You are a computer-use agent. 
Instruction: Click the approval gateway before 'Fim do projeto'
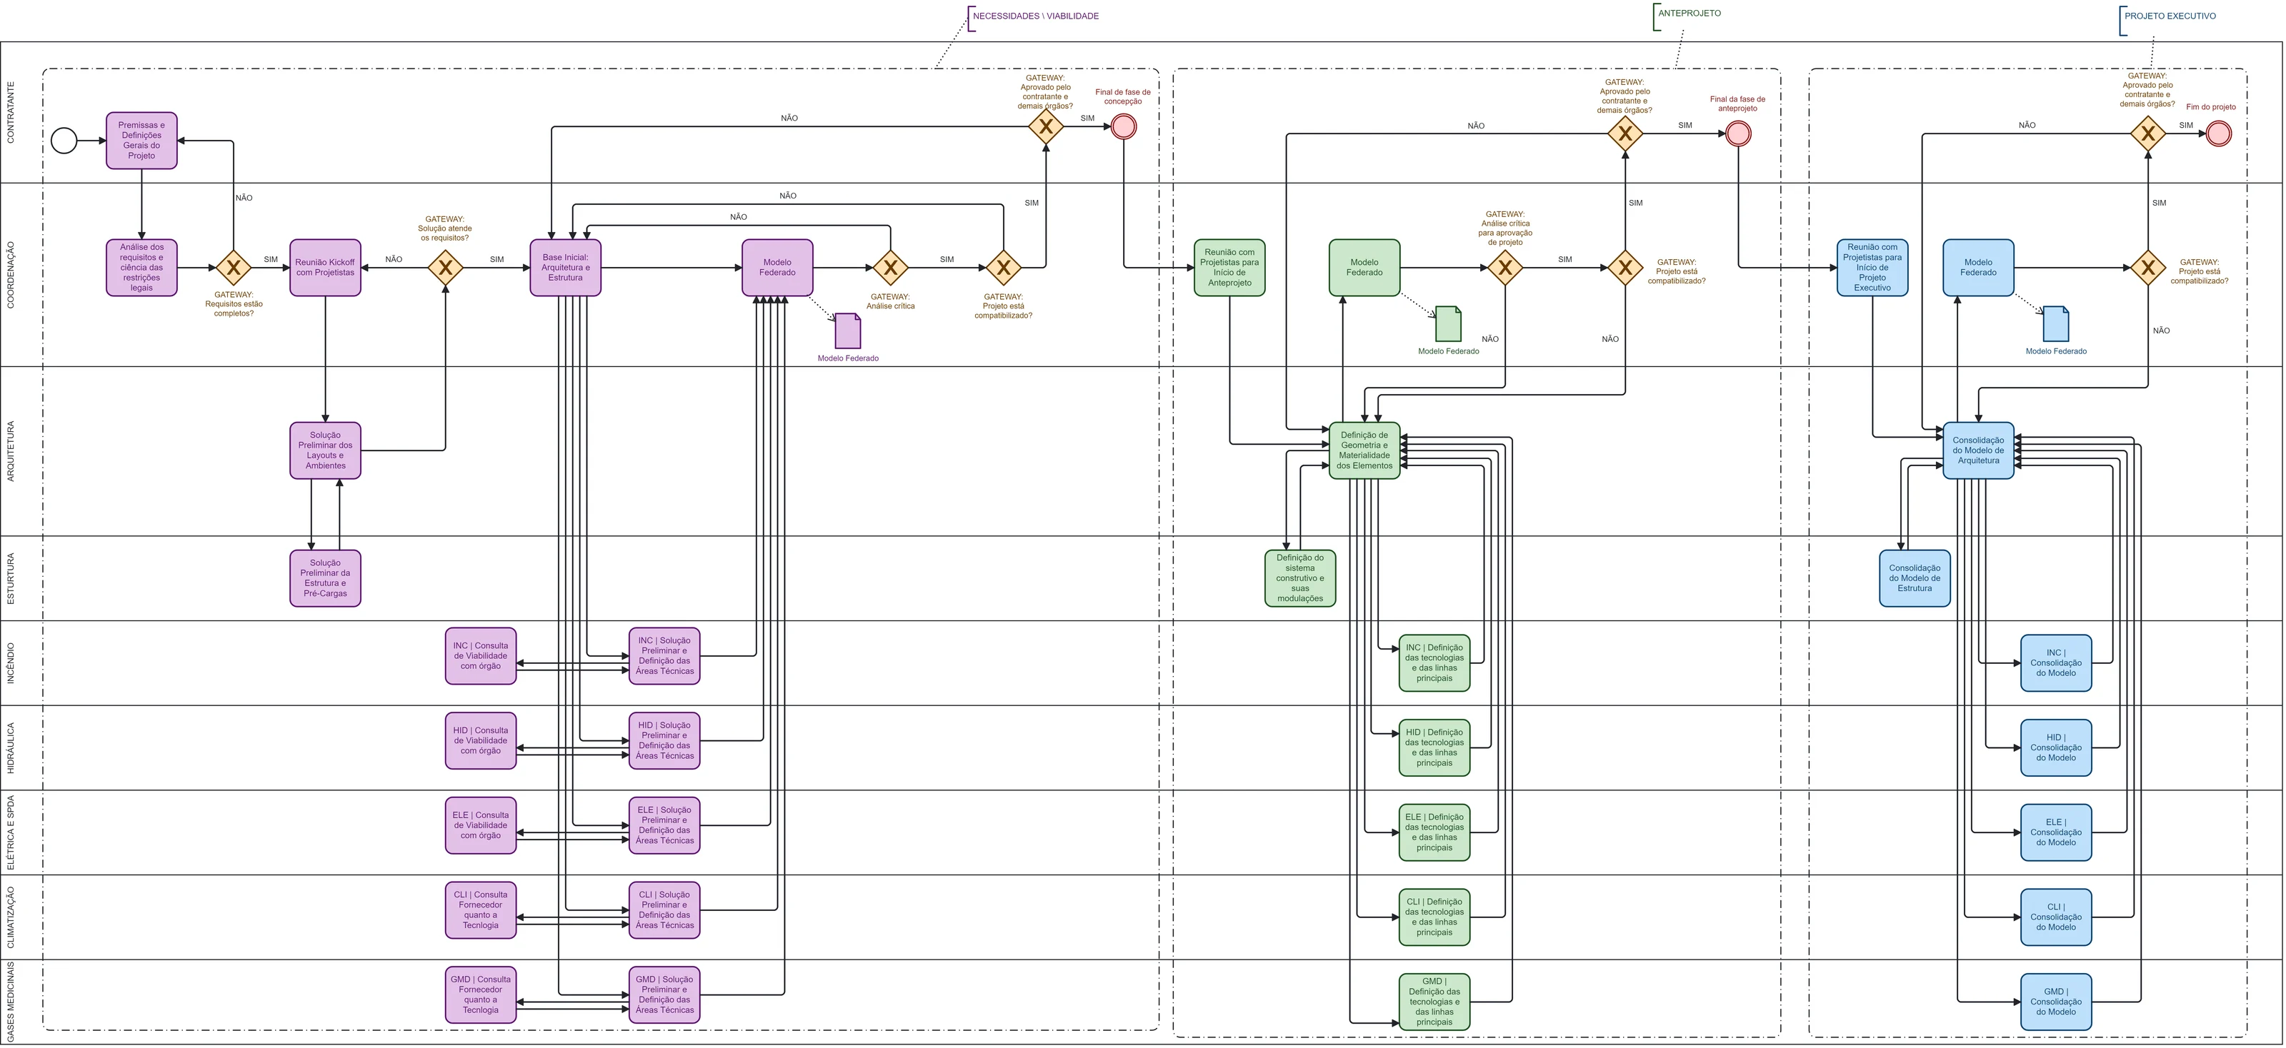coord(2147,134)
